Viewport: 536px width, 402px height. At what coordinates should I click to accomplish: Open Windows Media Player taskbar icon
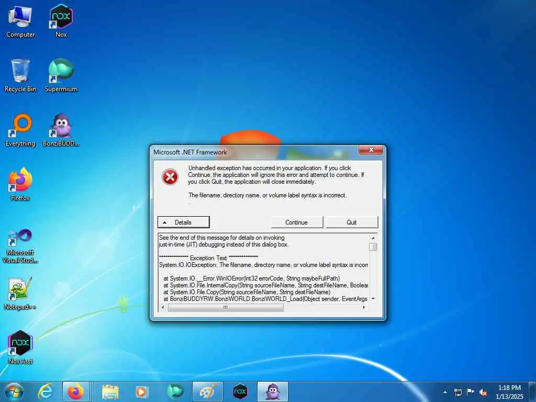tap(141, 392)
